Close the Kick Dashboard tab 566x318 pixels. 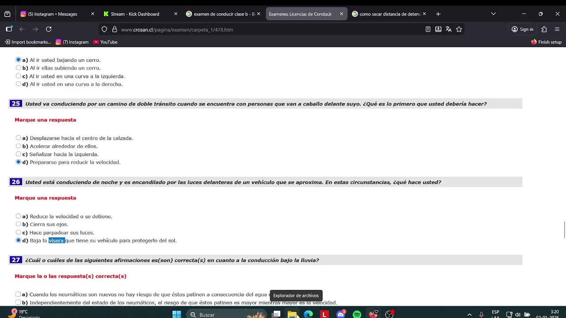coord(176,14)
